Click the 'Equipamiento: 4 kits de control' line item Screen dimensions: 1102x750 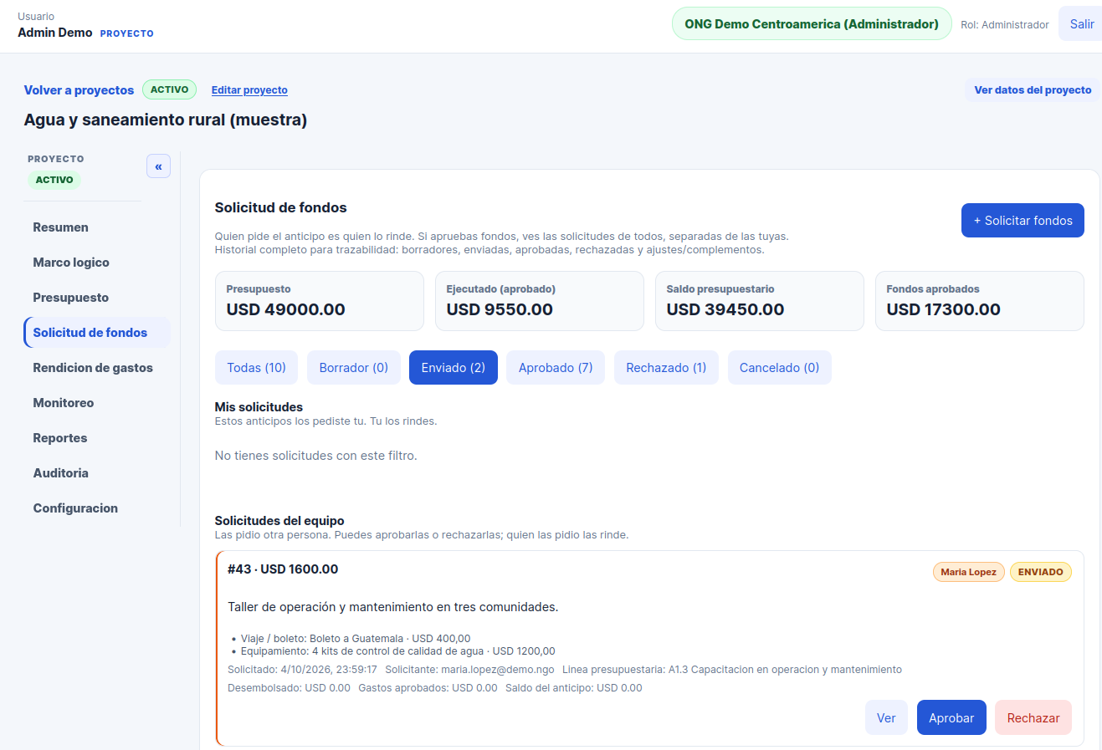point(397,651)
